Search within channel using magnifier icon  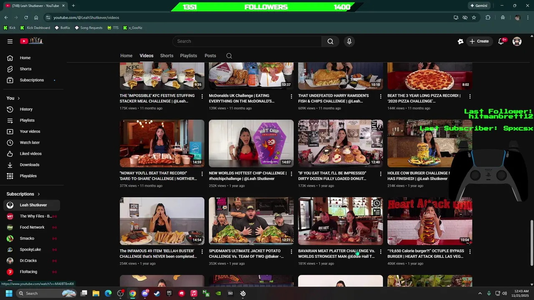click(229, 56)
